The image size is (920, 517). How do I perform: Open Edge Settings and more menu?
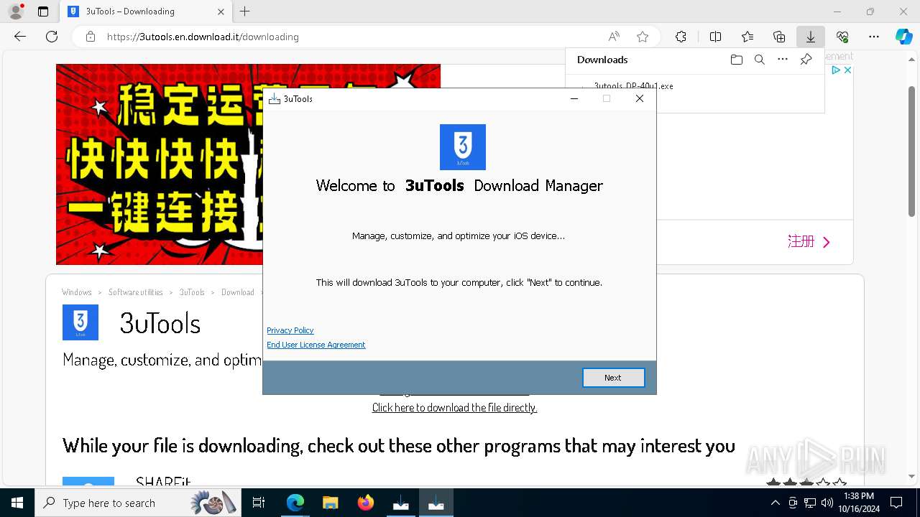click(874, 37)
